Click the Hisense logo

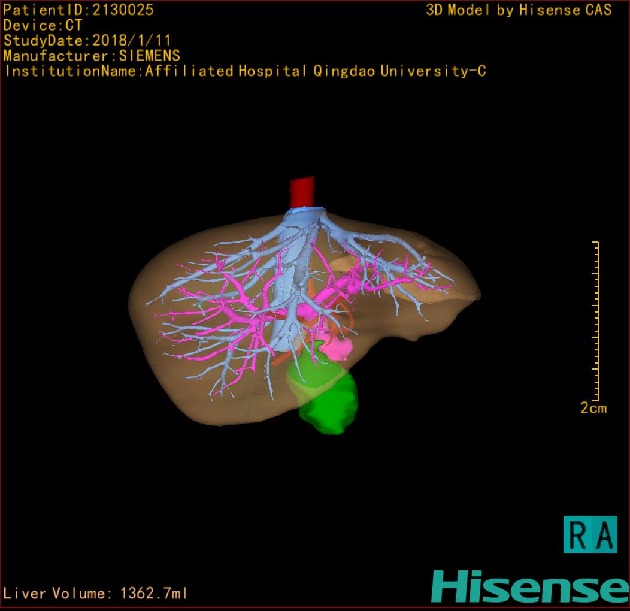point(530,586)
